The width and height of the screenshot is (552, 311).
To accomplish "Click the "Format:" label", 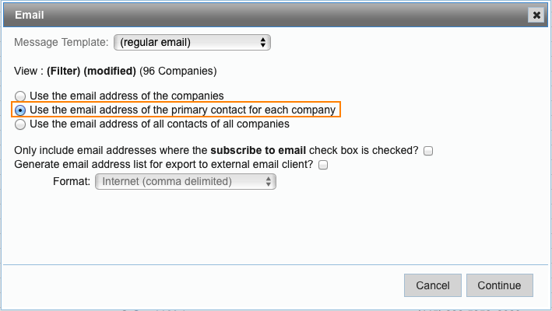I will coord(71,182).
